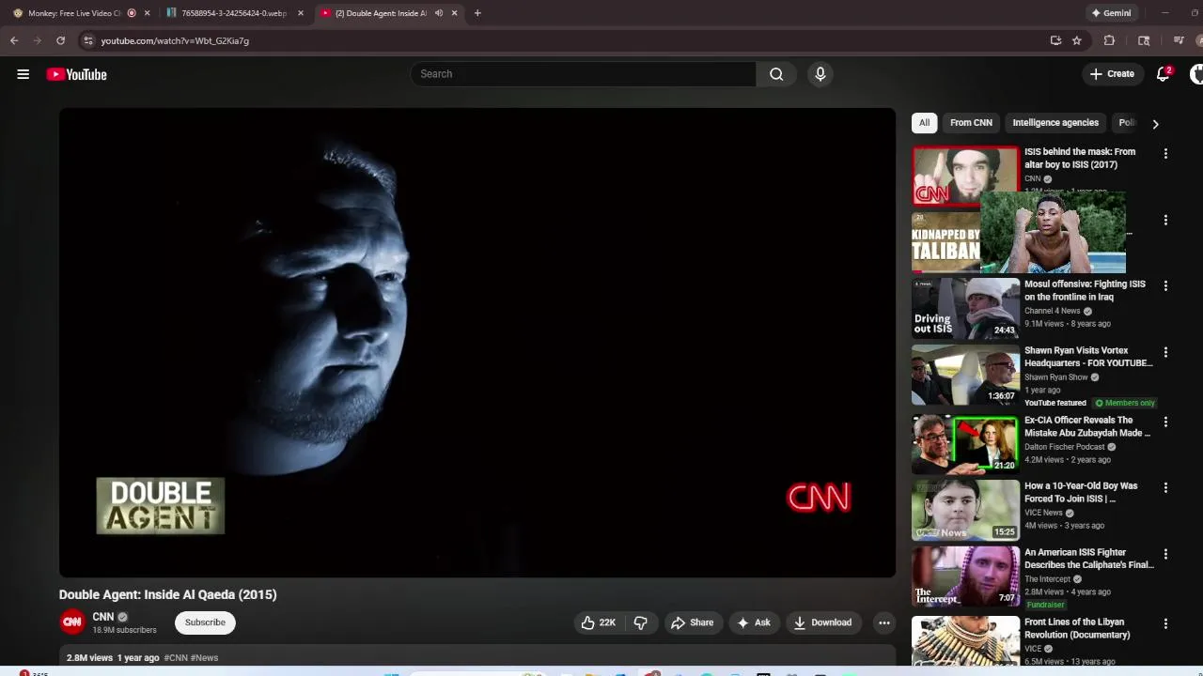
Task: Open the install app icon in address bar
Action: tap(1055, 40)
